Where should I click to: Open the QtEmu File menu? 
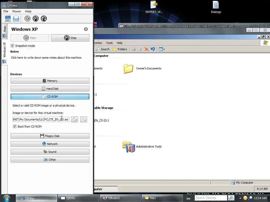6,11
